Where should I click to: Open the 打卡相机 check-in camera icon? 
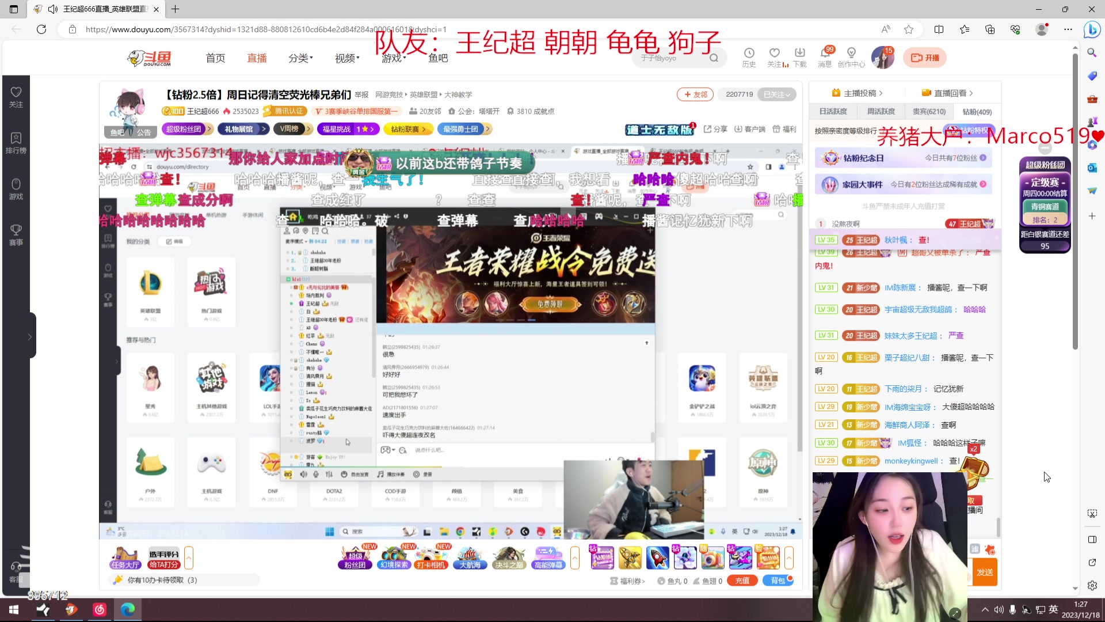point(432,557)
